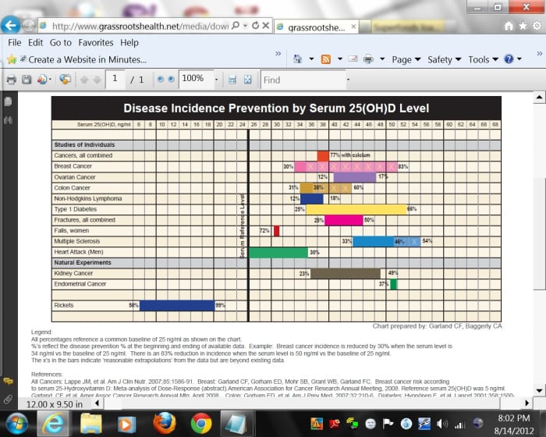Expand the command bar overflow chevron at far right
The width and height of the screenshot is (546, 437).
coord(540,54)
